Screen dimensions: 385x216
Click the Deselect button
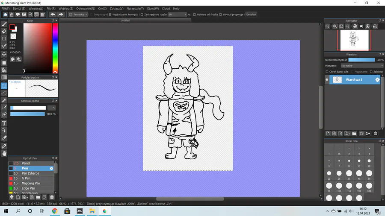point(251,15)
